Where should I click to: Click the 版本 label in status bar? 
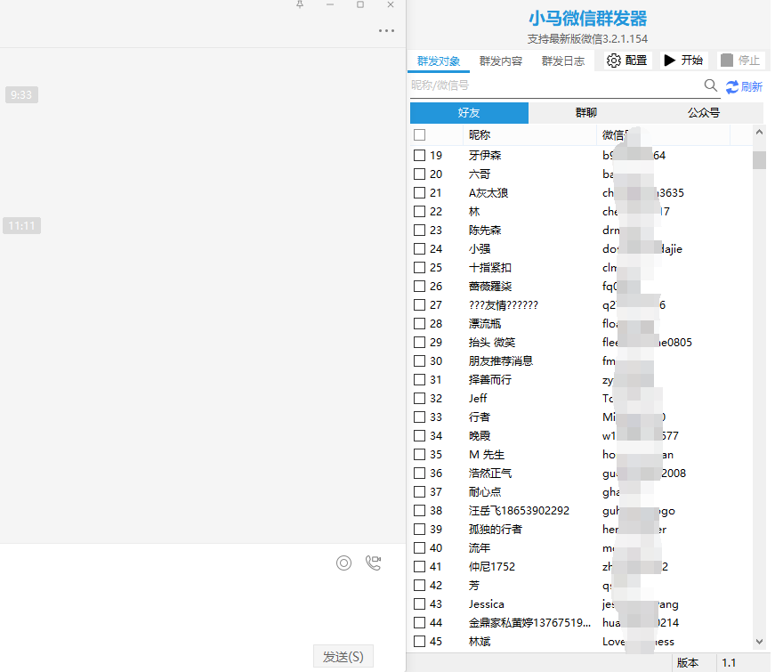(688, 663)
